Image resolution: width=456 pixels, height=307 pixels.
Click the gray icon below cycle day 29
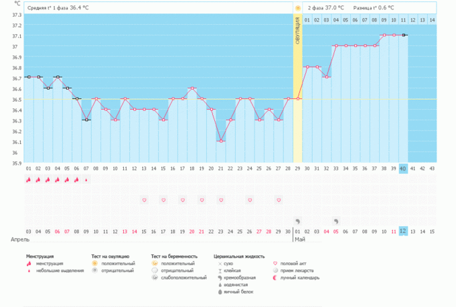298,220
